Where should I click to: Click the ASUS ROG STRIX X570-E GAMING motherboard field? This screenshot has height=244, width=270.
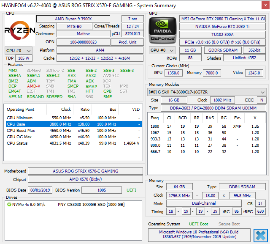(x=85, y=171)
